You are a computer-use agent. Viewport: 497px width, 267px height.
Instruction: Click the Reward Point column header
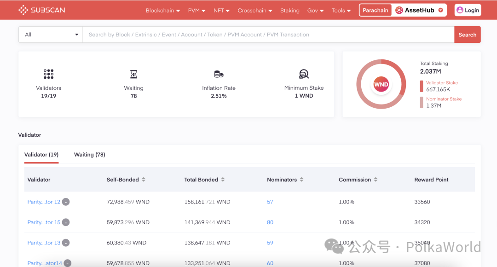(x=431, y=180)
